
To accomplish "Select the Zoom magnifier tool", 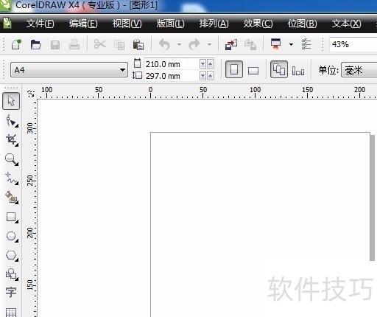I will coord(11,159).
